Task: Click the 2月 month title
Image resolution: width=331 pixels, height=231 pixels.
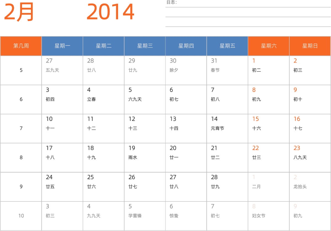Action: pyautogui.click(x=19, y=12)
